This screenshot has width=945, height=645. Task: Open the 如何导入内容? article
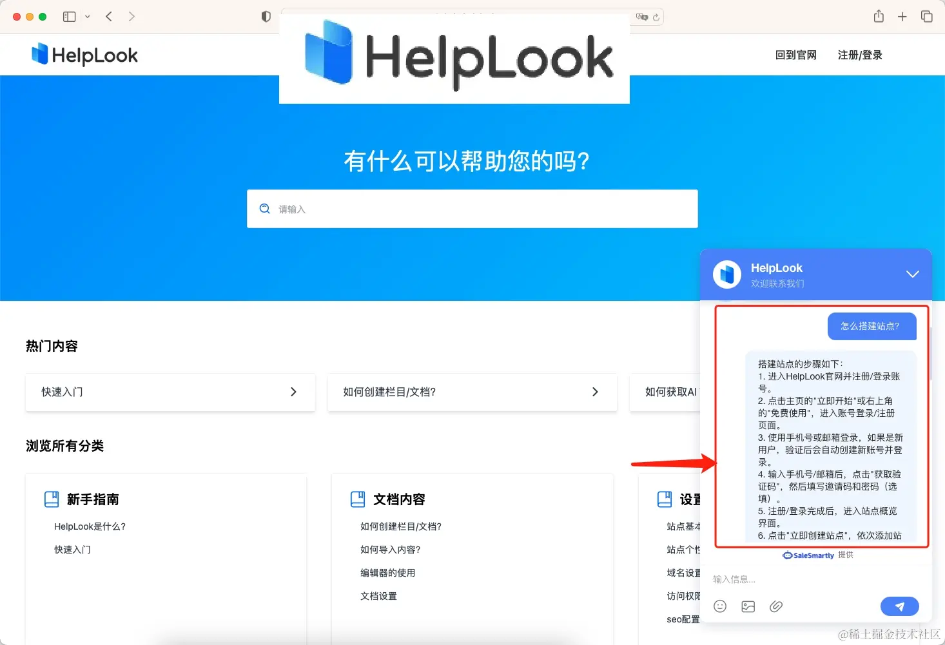tap(391, 550)
